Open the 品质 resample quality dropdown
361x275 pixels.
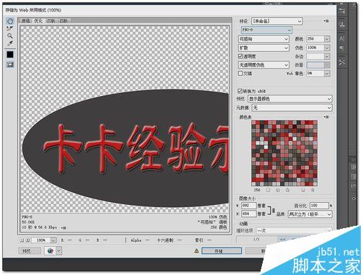(310, 214)
